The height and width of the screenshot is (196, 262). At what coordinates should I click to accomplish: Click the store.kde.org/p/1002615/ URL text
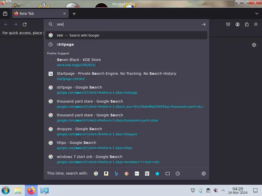tap(76, 65)
